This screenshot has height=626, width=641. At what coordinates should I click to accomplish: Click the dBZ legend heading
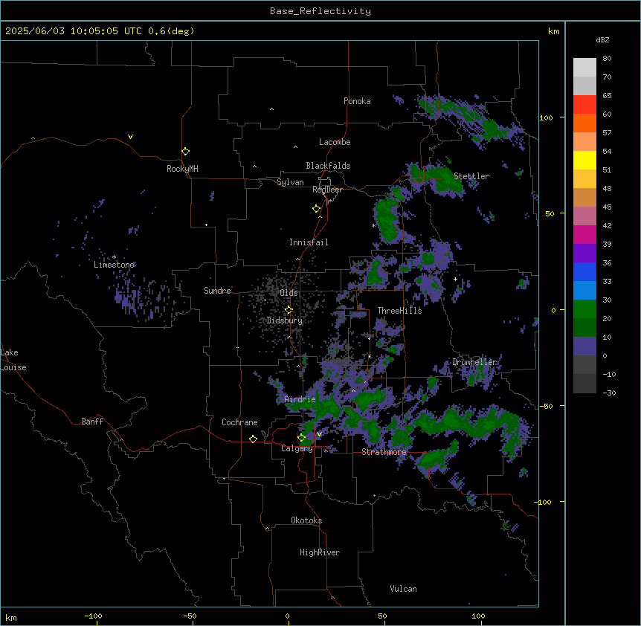(x=602, y=40)
